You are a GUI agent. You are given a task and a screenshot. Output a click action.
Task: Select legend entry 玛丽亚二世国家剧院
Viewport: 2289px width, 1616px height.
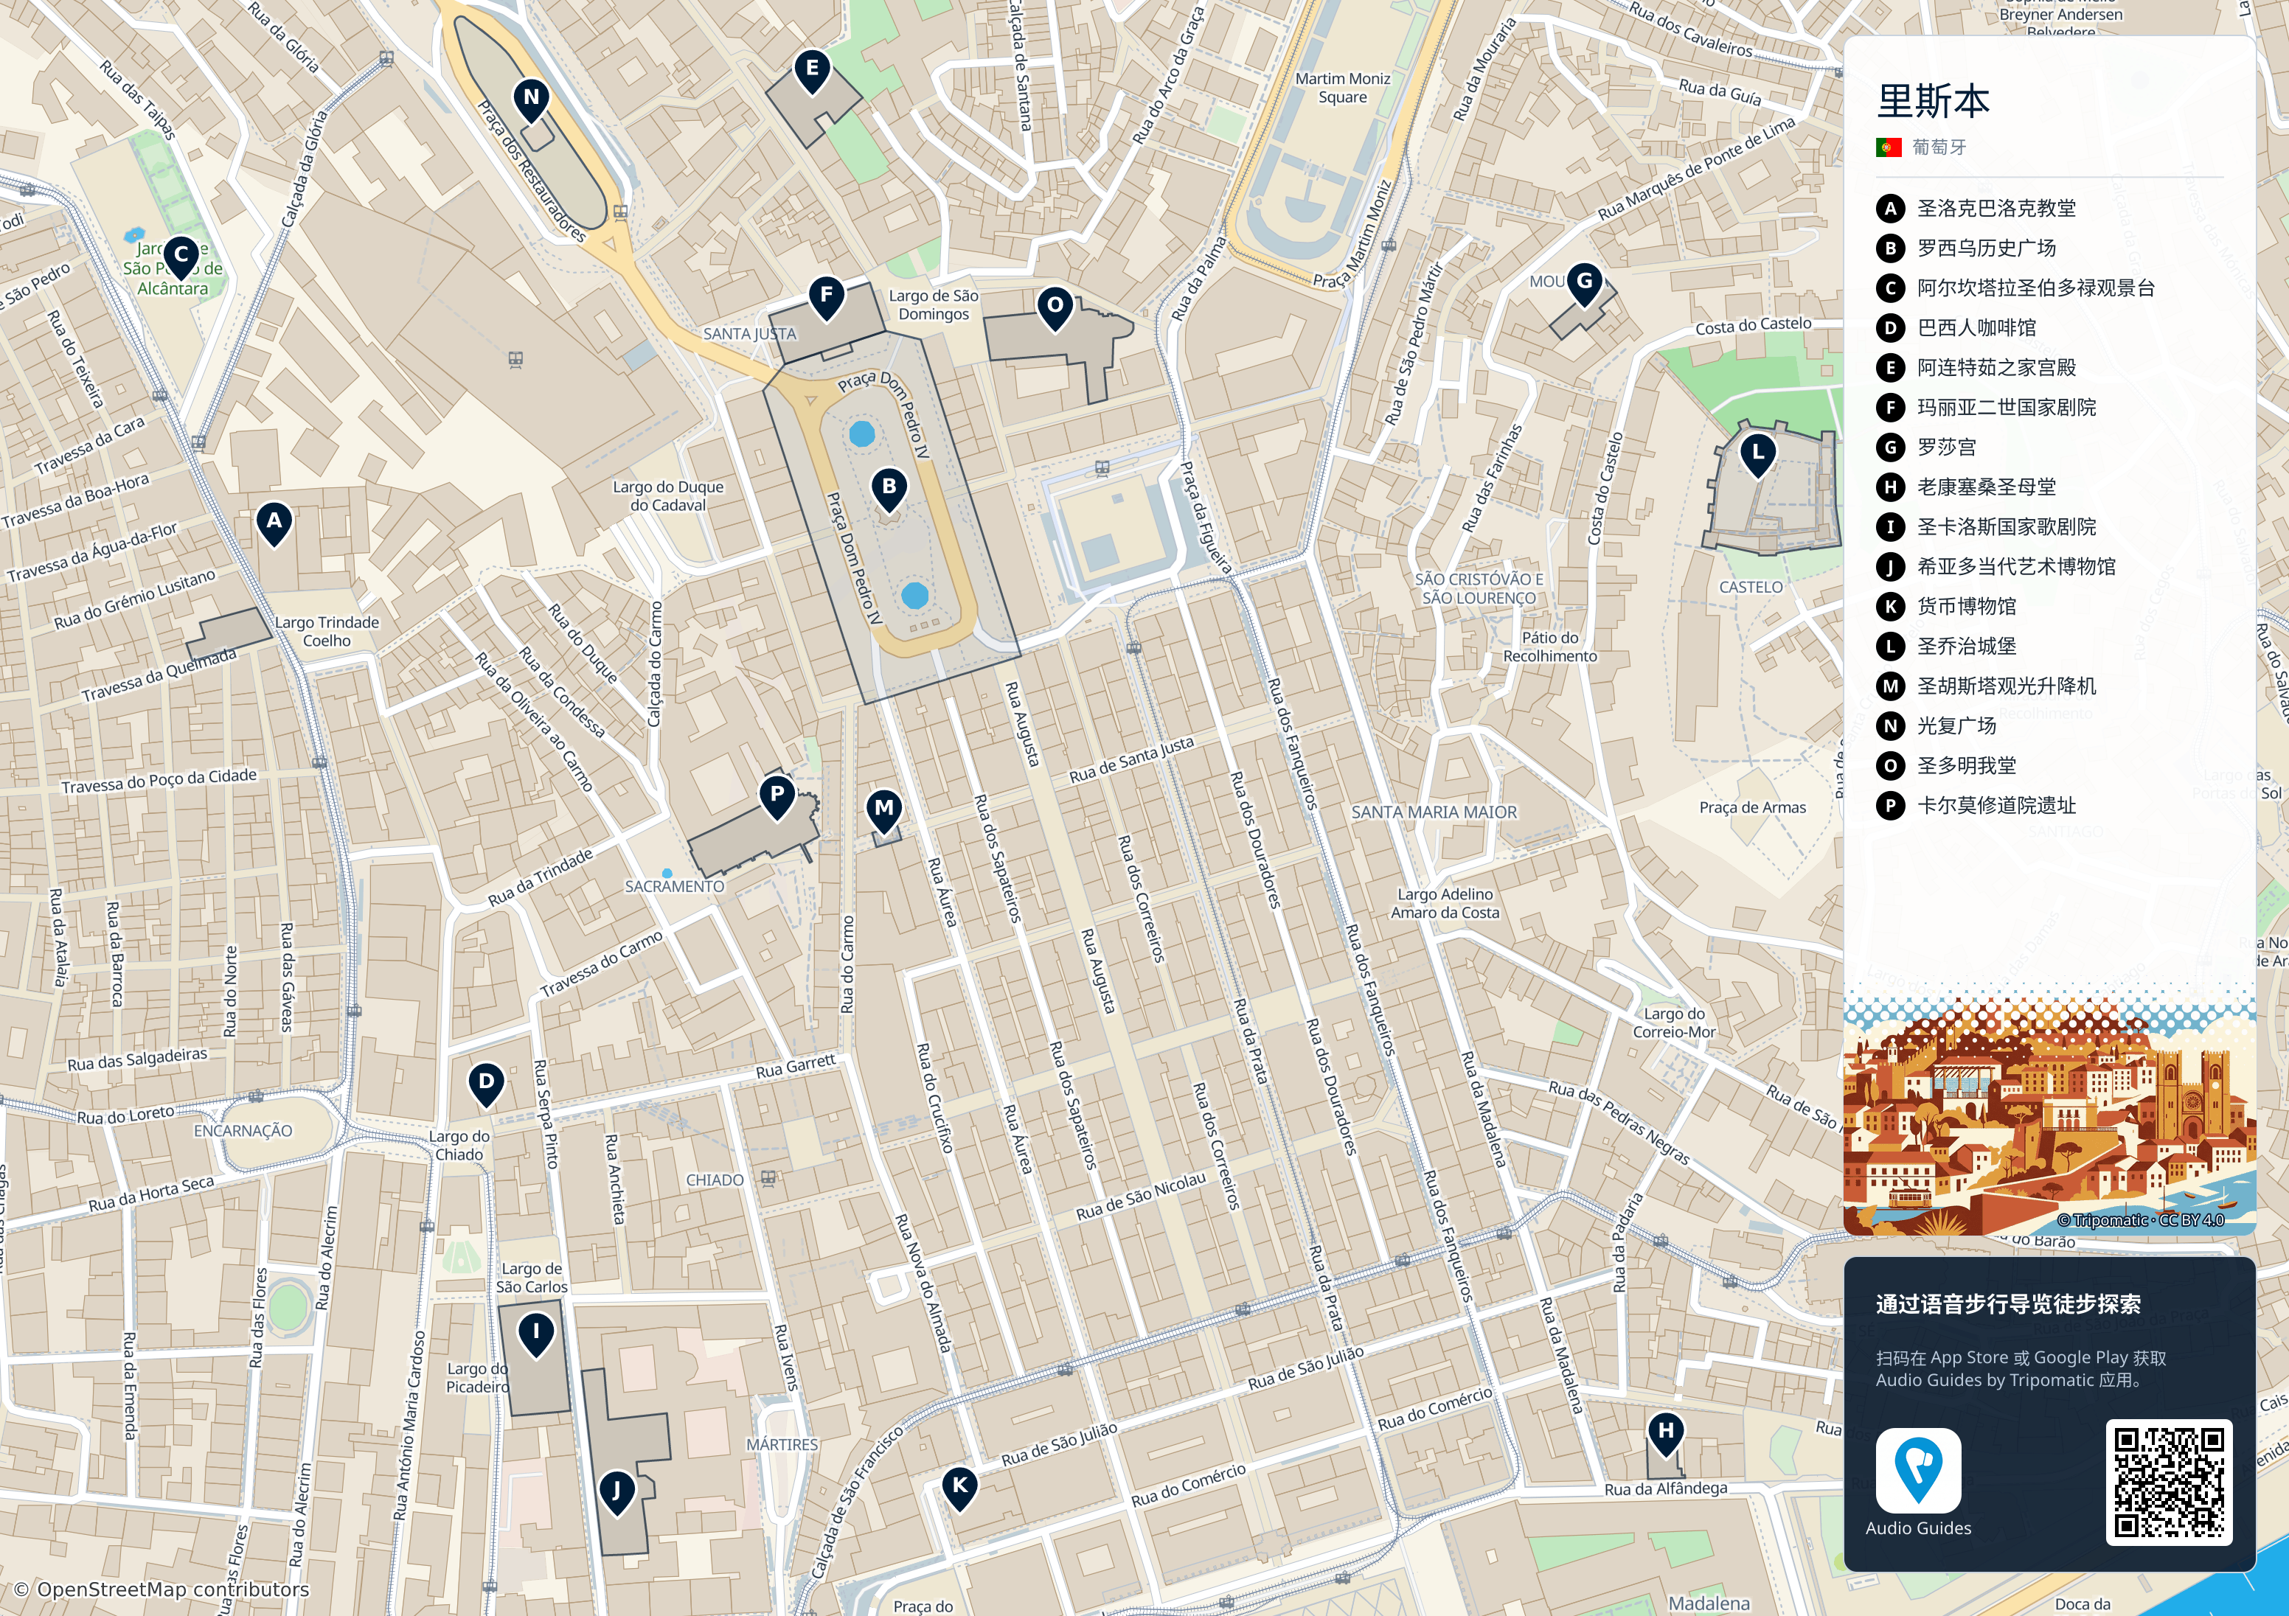click(x=2006, y=408)
